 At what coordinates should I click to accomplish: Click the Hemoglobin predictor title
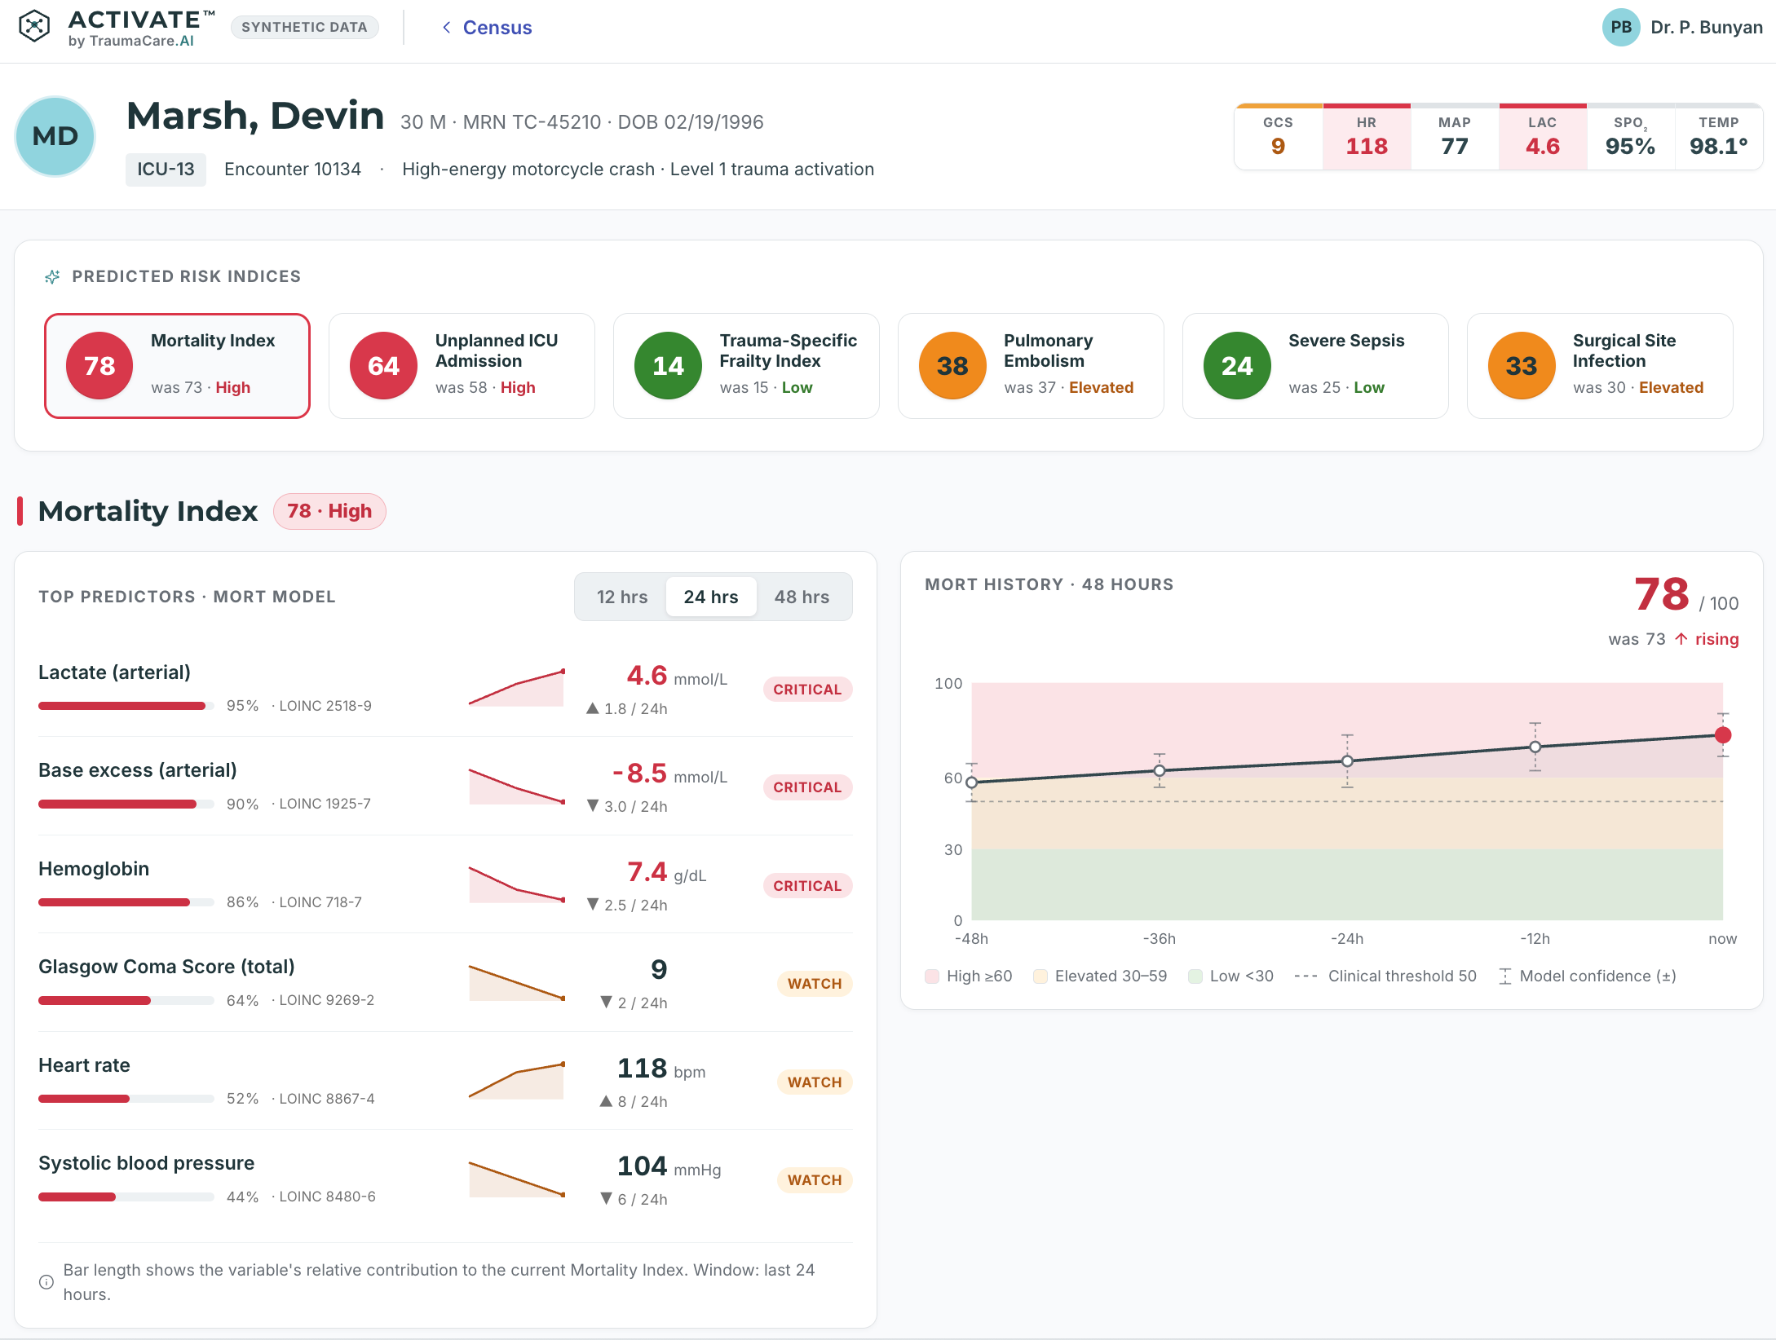pos(94,869)
